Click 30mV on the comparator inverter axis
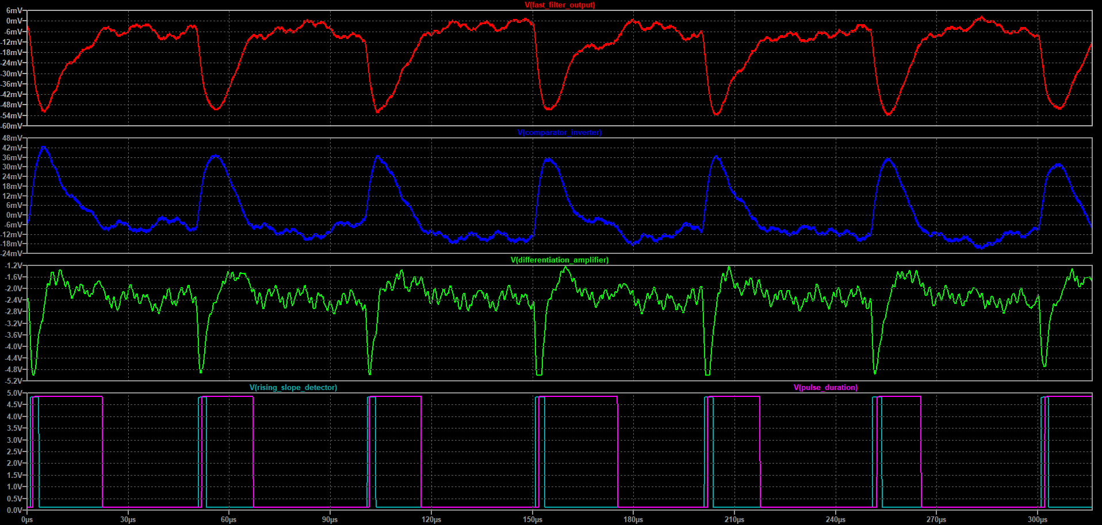This screenshot has width=1102, height=525. tap(13, 167)
